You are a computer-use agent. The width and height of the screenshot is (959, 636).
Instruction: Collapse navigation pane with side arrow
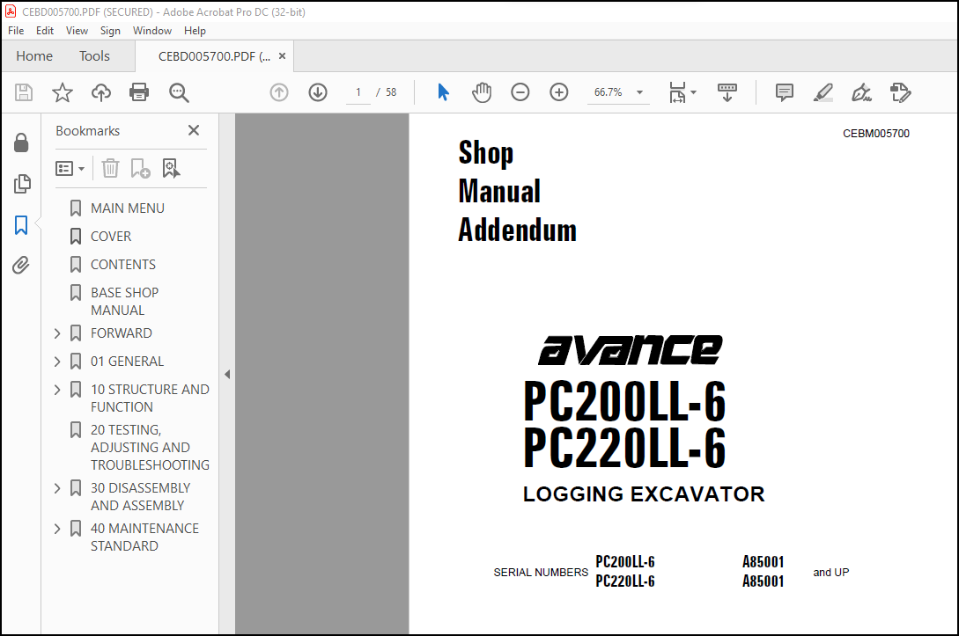[227, 374]
